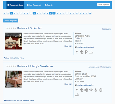Filter restaurants by letter F
The height and width of the screenshot is (104, 115).
click(x=21, y=13)
